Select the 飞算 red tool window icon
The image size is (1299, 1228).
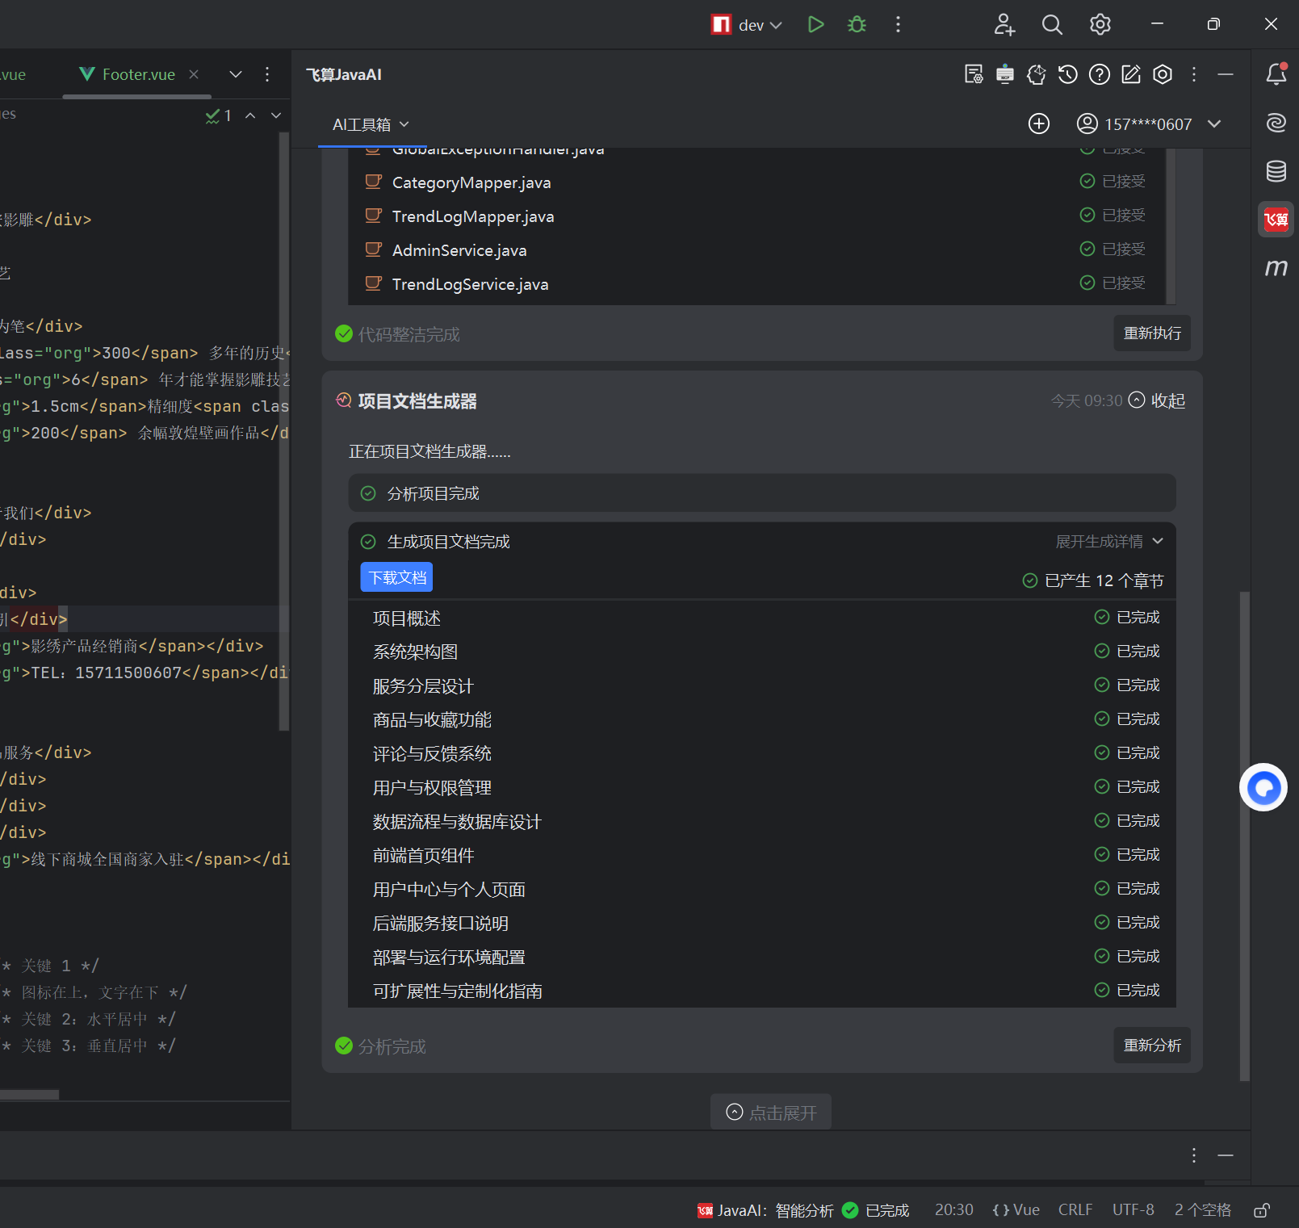(1276, 219)
